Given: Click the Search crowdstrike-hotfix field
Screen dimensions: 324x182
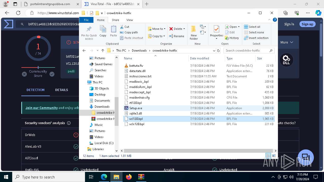Looking at the screenshot, I should (x=249, y=51).
